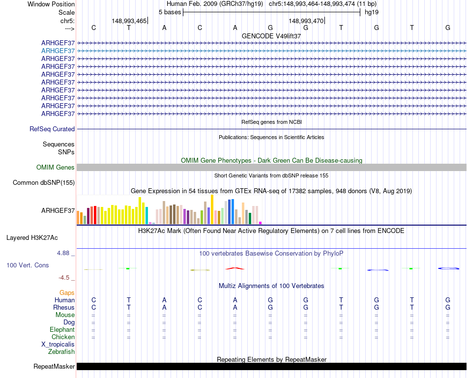Image resolution: width=467 pixels, height=378 pixels.
Task: Open the OMIM Gene Phenotypes track title
Action: pos(271,160)
